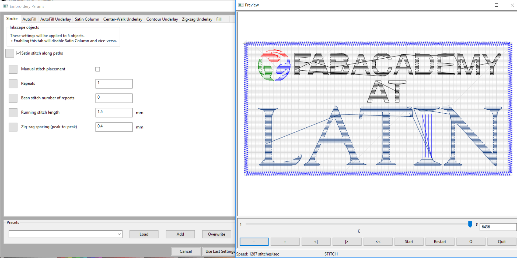This screenshot has height=258, width=517.
Task: Click the Restart button in Preview
Action: [x=440, y=242]
